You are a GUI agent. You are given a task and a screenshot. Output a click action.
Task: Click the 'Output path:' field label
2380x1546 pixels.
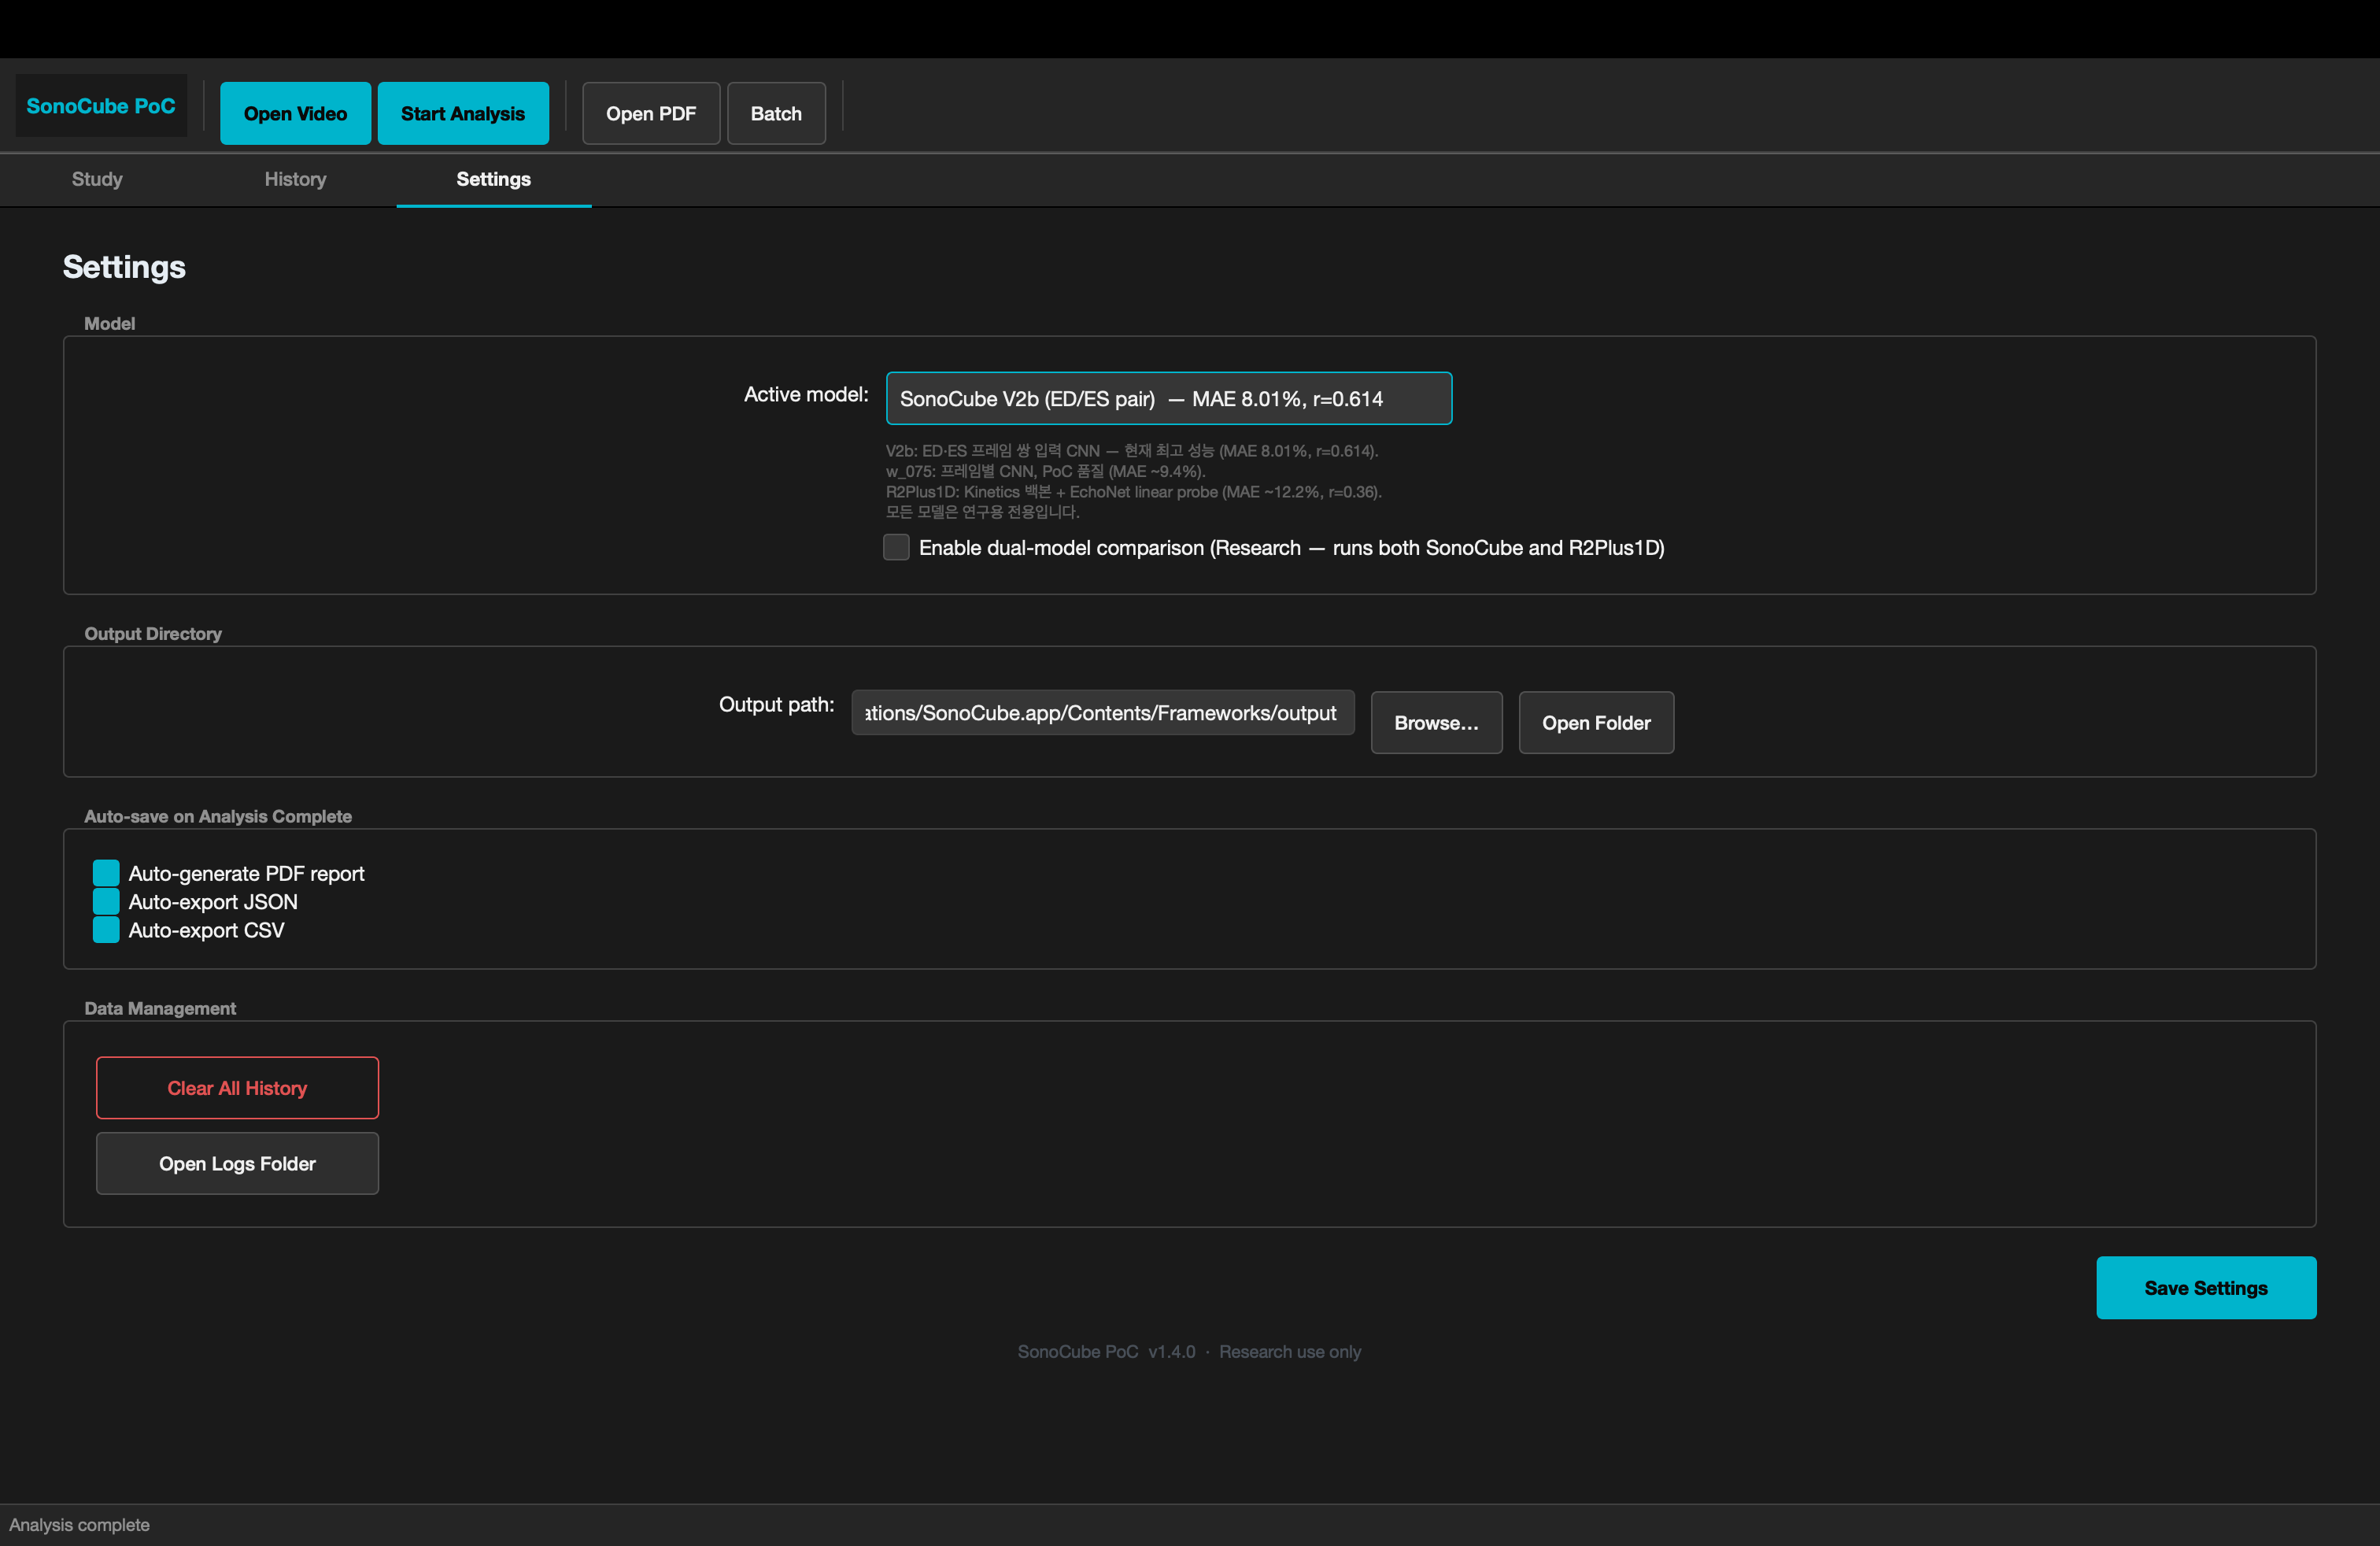coord(776,704)
